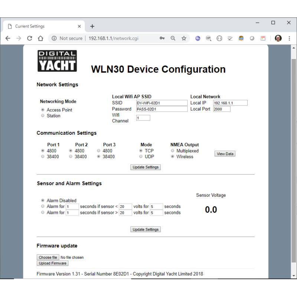Screen dimensions: 297x297
Task: Click Update Settings under Sensor and Alarm Settings
Action: (x=146, y=229)
